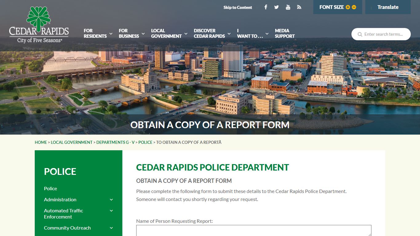Image resolution: width=420 pixels, height=236 pixels.
Task: Open the Twitter icon link
Action: tap(276, 7)
